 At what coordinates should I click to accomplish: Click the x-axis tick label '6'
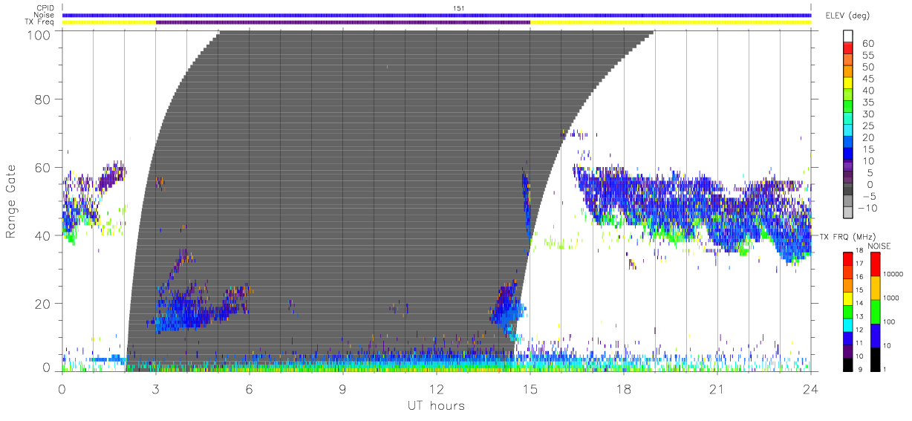tap(249, 388)
